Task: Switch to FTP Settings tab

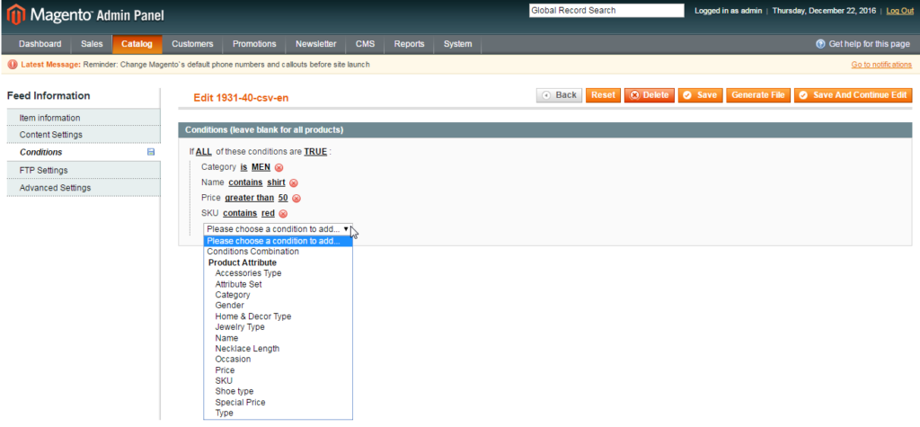Action: 84,170
